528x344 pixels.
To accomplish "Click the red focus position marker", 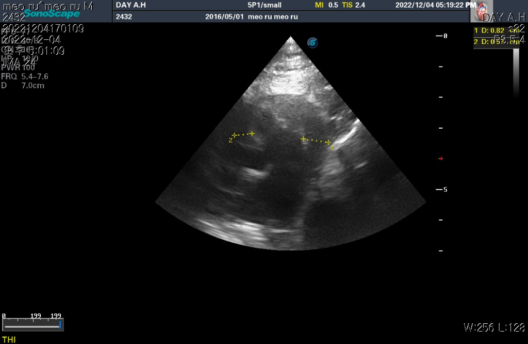I will click(x=440, y=159).
